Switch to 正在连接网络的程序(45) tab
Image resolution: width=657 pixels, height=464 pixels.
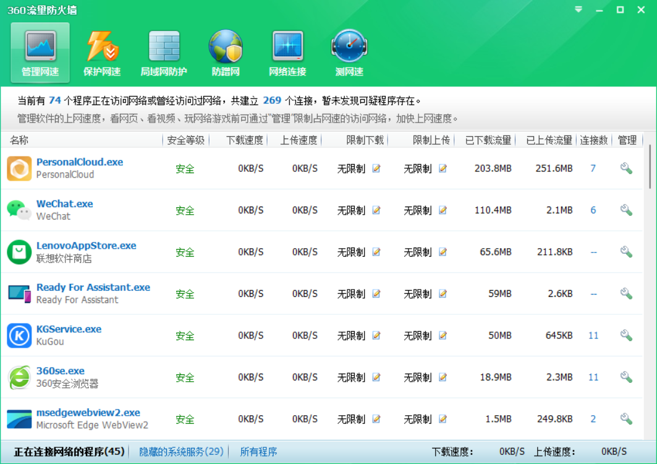(x=69, y=452)
